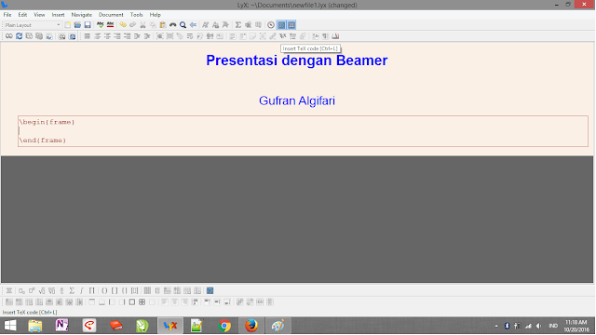
Task: Click the math square root icon
Action: tap(42, 291)
